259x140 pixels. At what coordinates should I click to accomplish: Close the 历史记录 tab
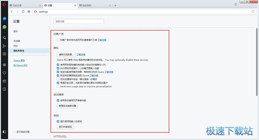(40, 5)
